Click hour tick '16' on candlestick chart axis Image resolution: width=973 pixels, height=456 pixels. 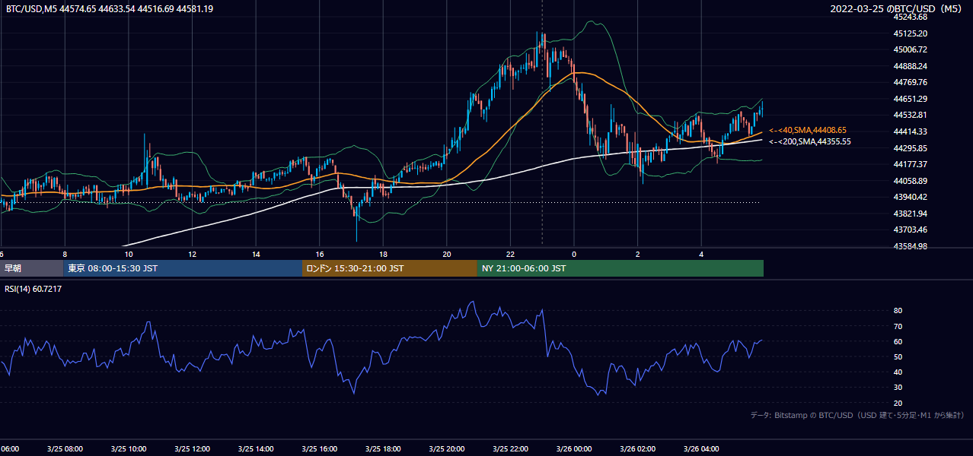coord(320,255)
